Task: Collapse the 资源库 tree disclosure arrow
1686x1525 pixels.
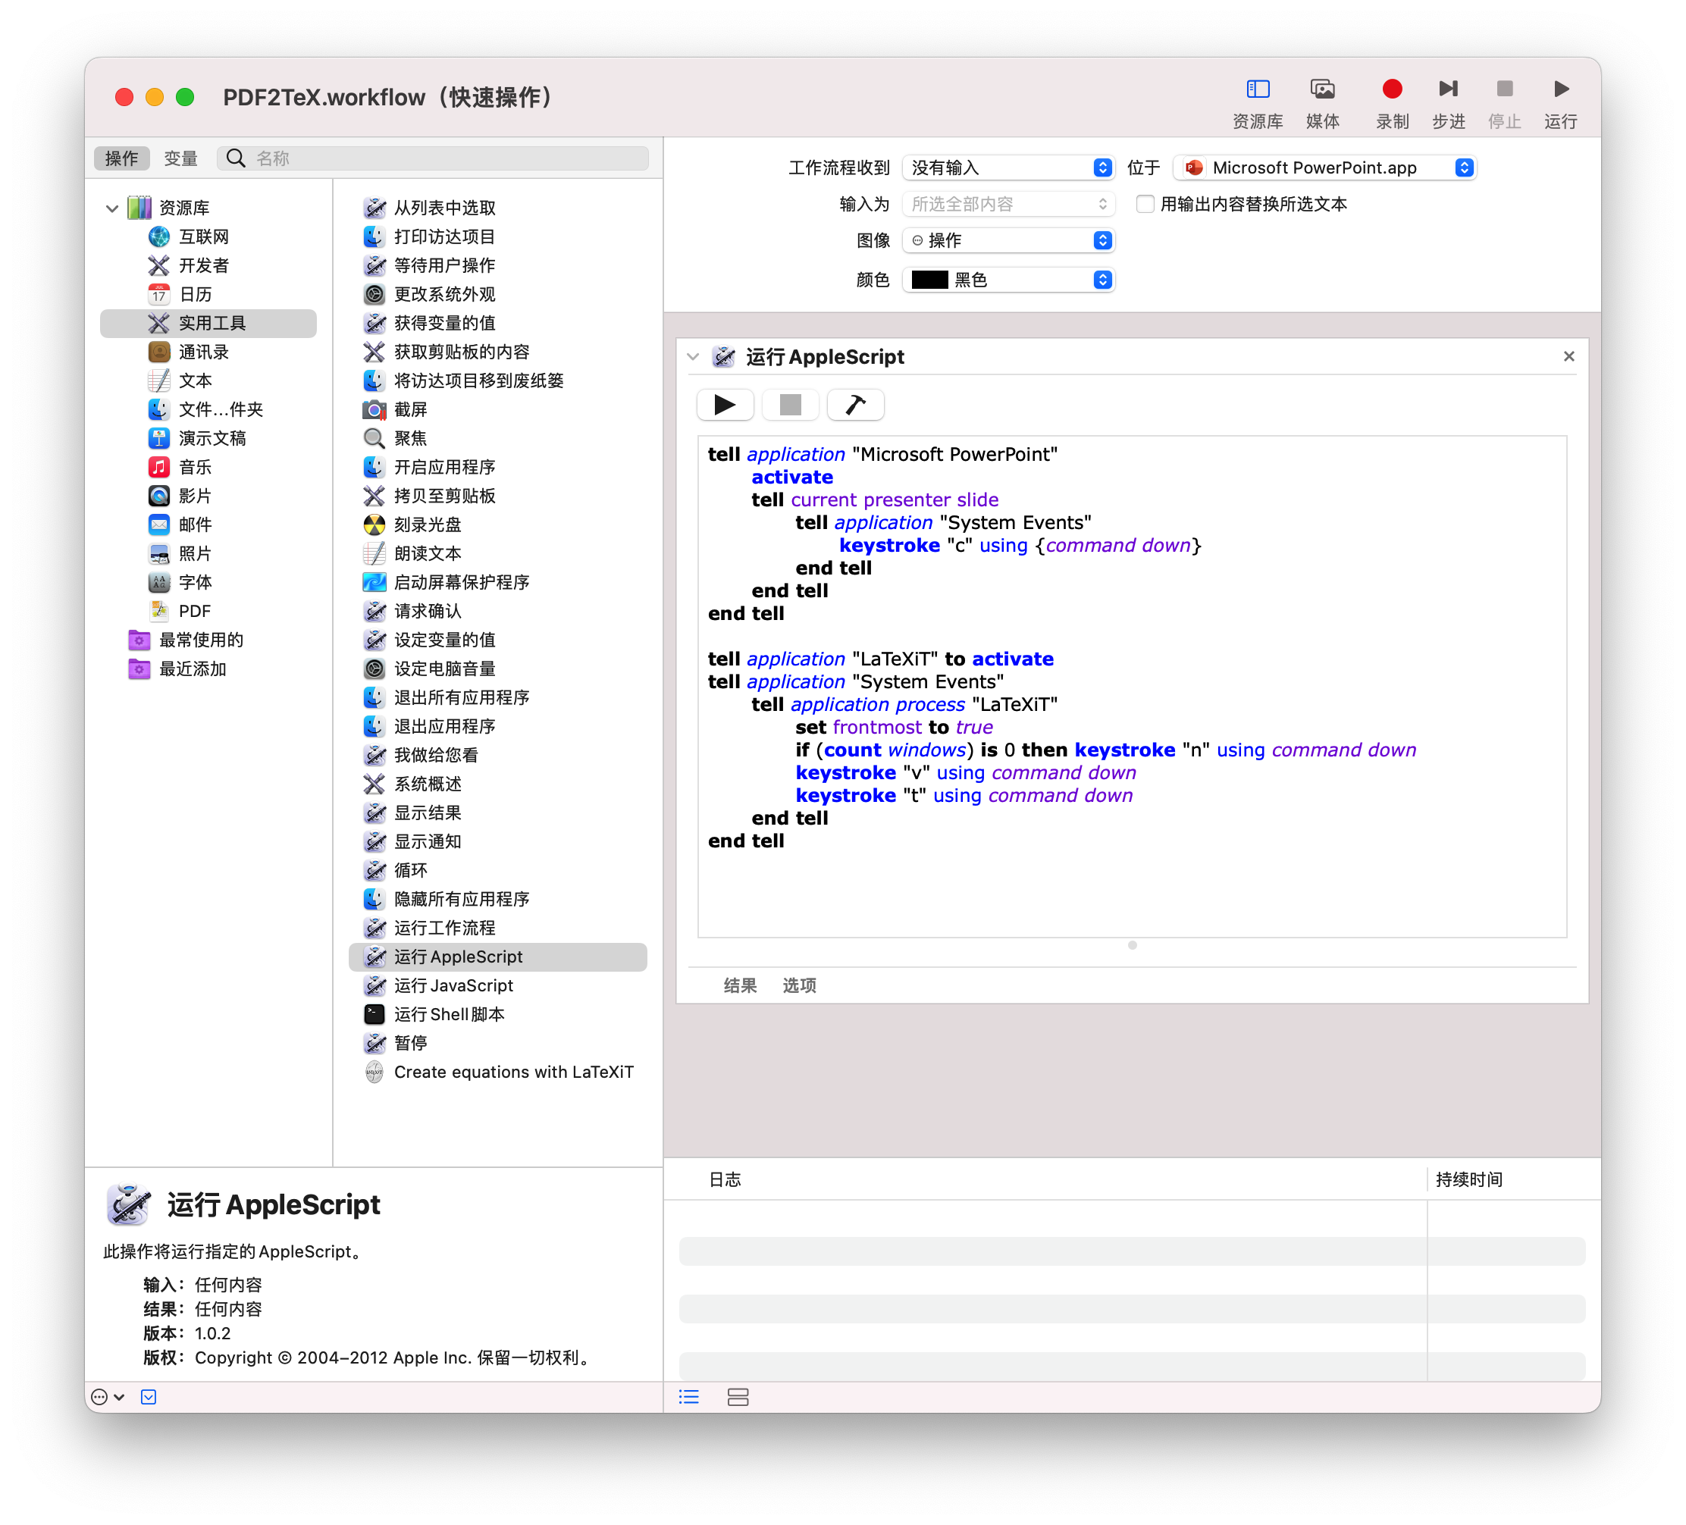Action: pos(112,208)
